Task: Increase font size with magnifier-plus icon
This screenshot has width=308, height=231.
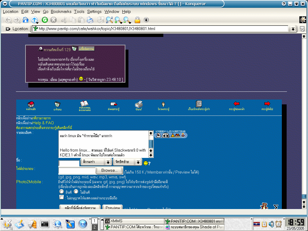Action: [x=118, y=20]
